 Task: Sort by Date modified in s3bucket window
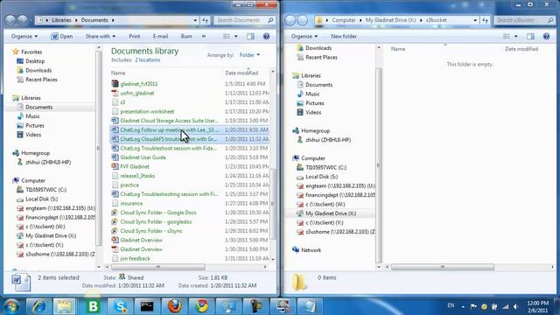pos(521,49)
